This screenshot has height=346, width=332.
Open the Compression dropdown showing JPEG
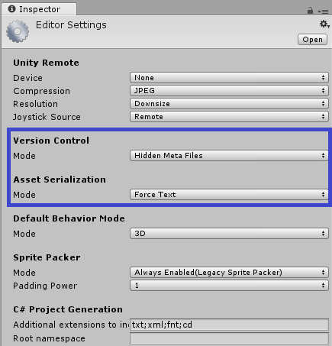tap(229, 91)
